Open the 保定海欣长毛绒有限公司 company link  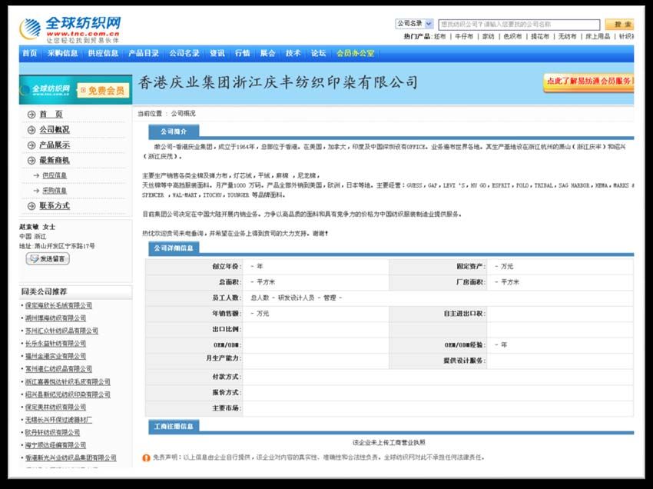click(58, 305)
